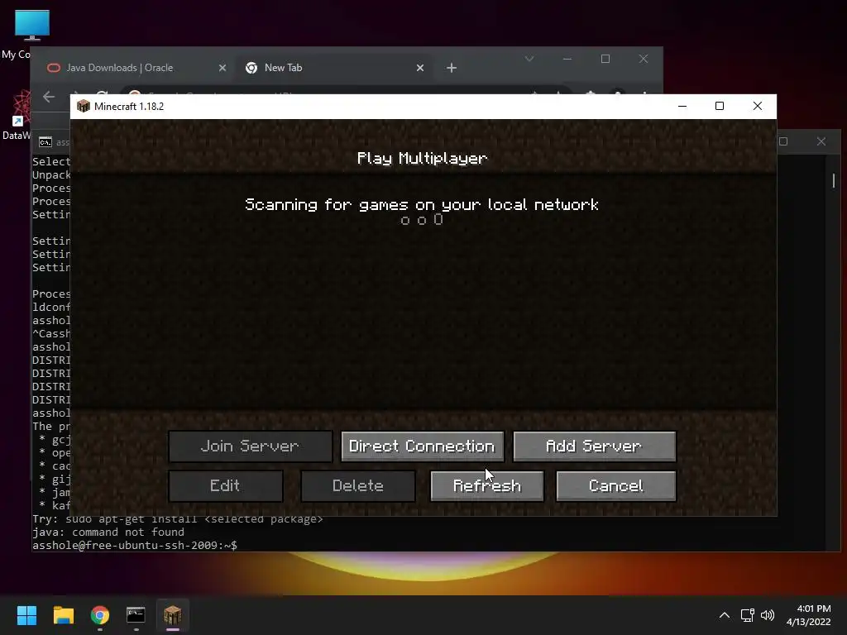Maximize the terminal window
The image size is (847, 635).
[x=783, y=141]
